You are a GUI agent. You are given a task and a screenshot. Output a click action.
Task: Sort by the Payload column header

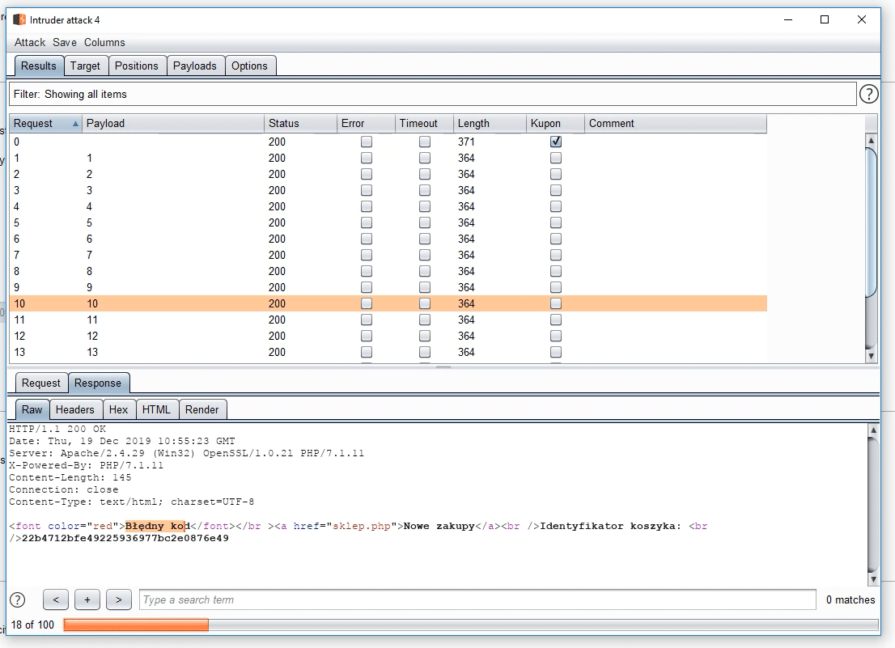[x=173, y=123]
